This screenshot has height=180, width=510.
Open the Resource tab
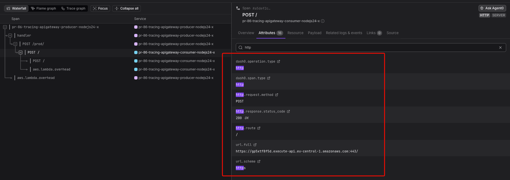pos(295,33)
